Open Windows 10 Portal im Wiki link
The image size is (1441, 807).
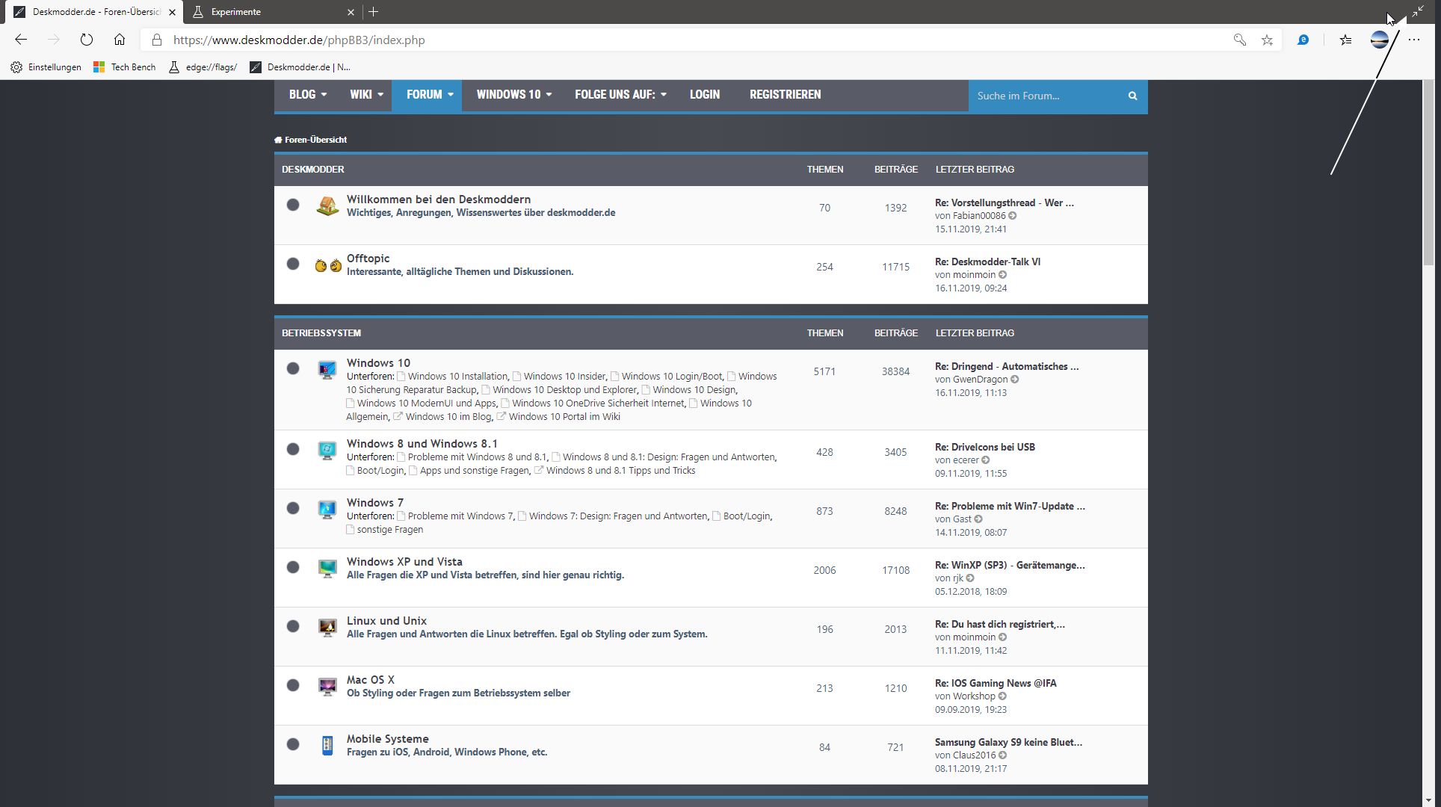point(564,417)
